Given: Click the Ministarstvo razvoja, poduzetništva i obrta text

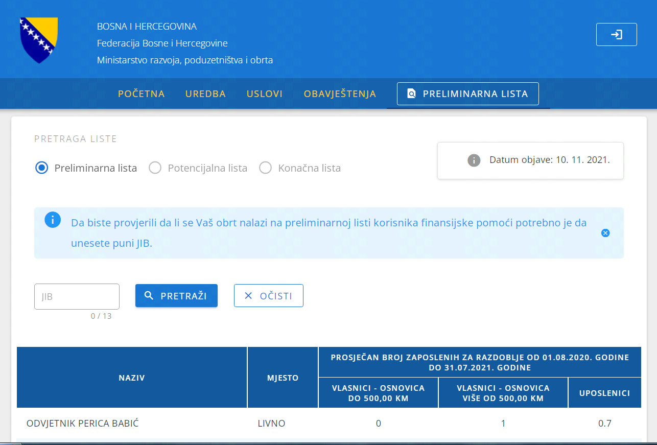Looking at the screenshot, I should (185, 60).
